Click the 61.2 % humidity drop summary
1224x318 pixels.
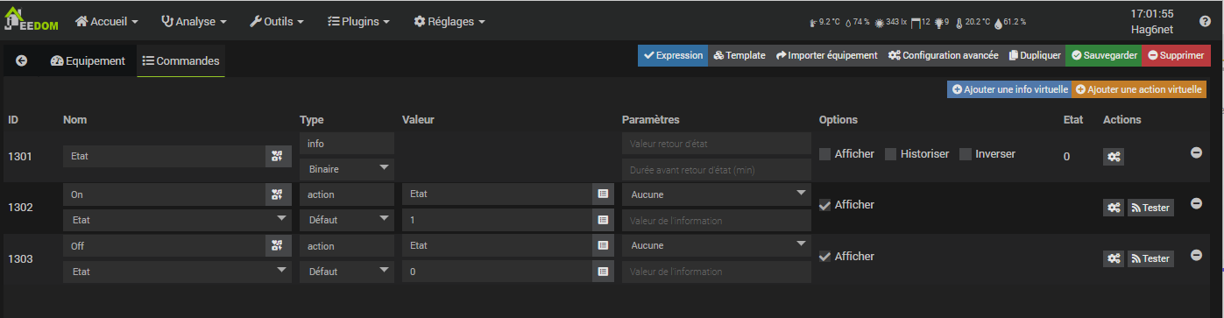[1010, 22]
